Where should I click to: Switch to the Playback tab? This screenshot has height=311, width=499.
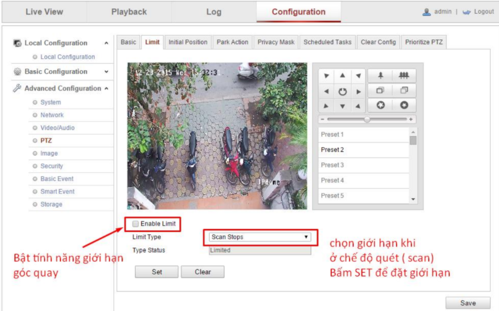point(129,12)
